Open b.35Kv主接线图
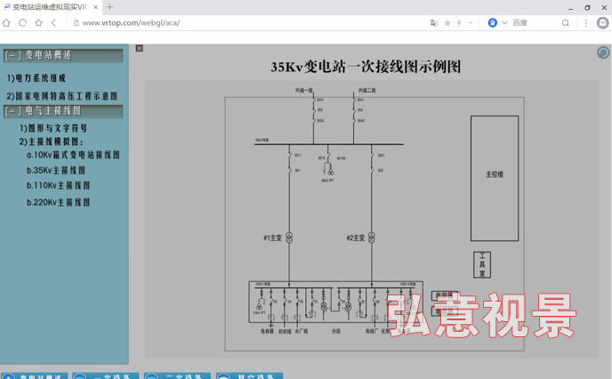612x379 pixels. (x=56, y=171)
